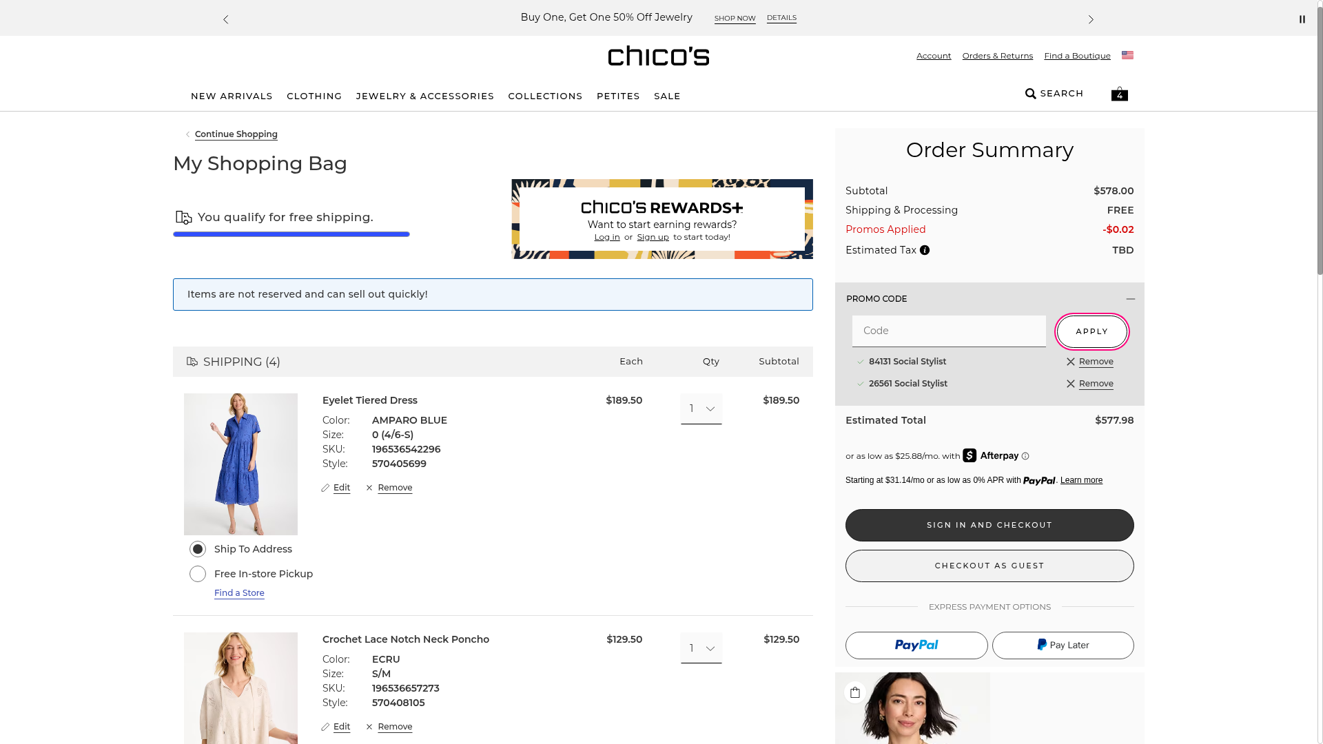Click Checkout As Guest button

989,566
